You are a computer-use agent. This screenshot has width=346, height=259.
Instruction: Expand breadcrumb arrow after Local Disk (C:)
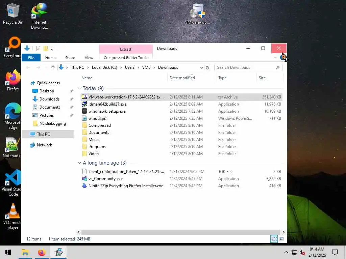tap(121, 67)
